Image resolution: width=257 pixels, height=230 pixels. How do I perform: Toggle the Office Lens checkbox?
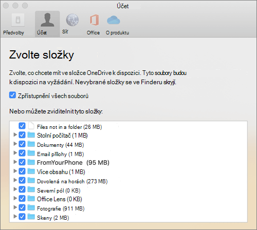pyautogui.click(x=22, y=199)
